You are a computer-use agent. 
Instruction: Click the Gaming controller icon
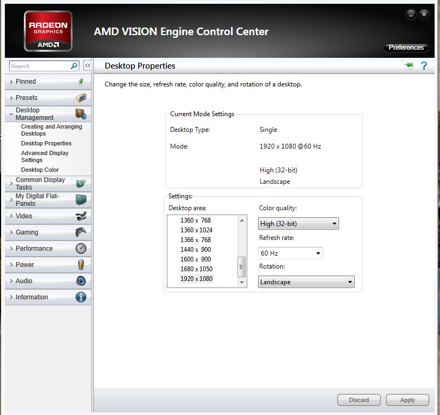tap(81, 232)
